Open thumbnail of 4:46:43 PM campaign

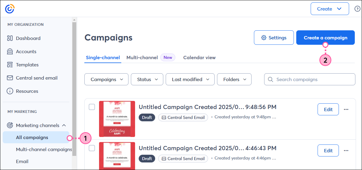(117, 156)
